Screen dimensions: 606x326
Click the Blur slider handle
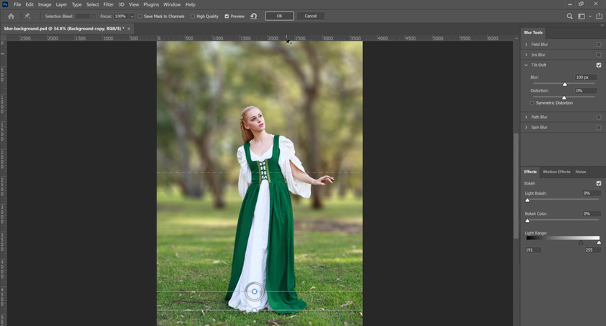565,84
